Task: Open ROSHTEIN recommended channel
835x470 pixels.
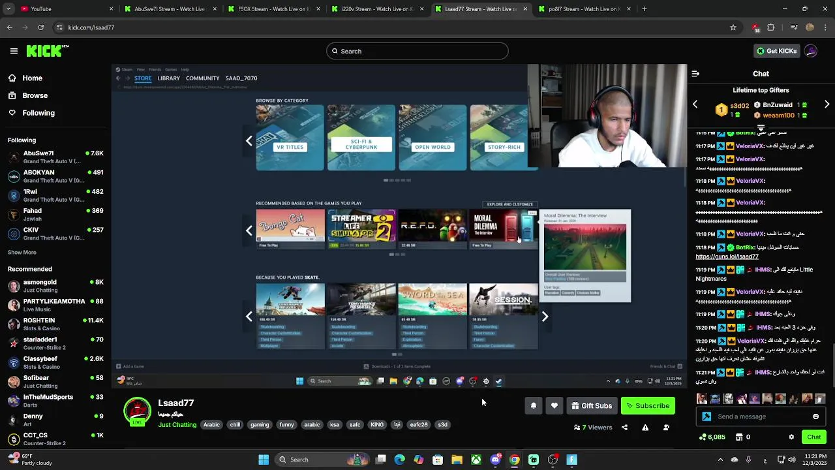Action: click(55, 324)
